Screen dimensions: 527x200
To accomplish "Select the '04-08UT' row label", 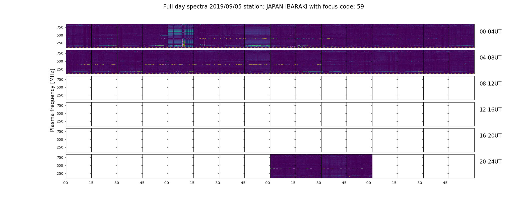I will (x=490, y=58).
